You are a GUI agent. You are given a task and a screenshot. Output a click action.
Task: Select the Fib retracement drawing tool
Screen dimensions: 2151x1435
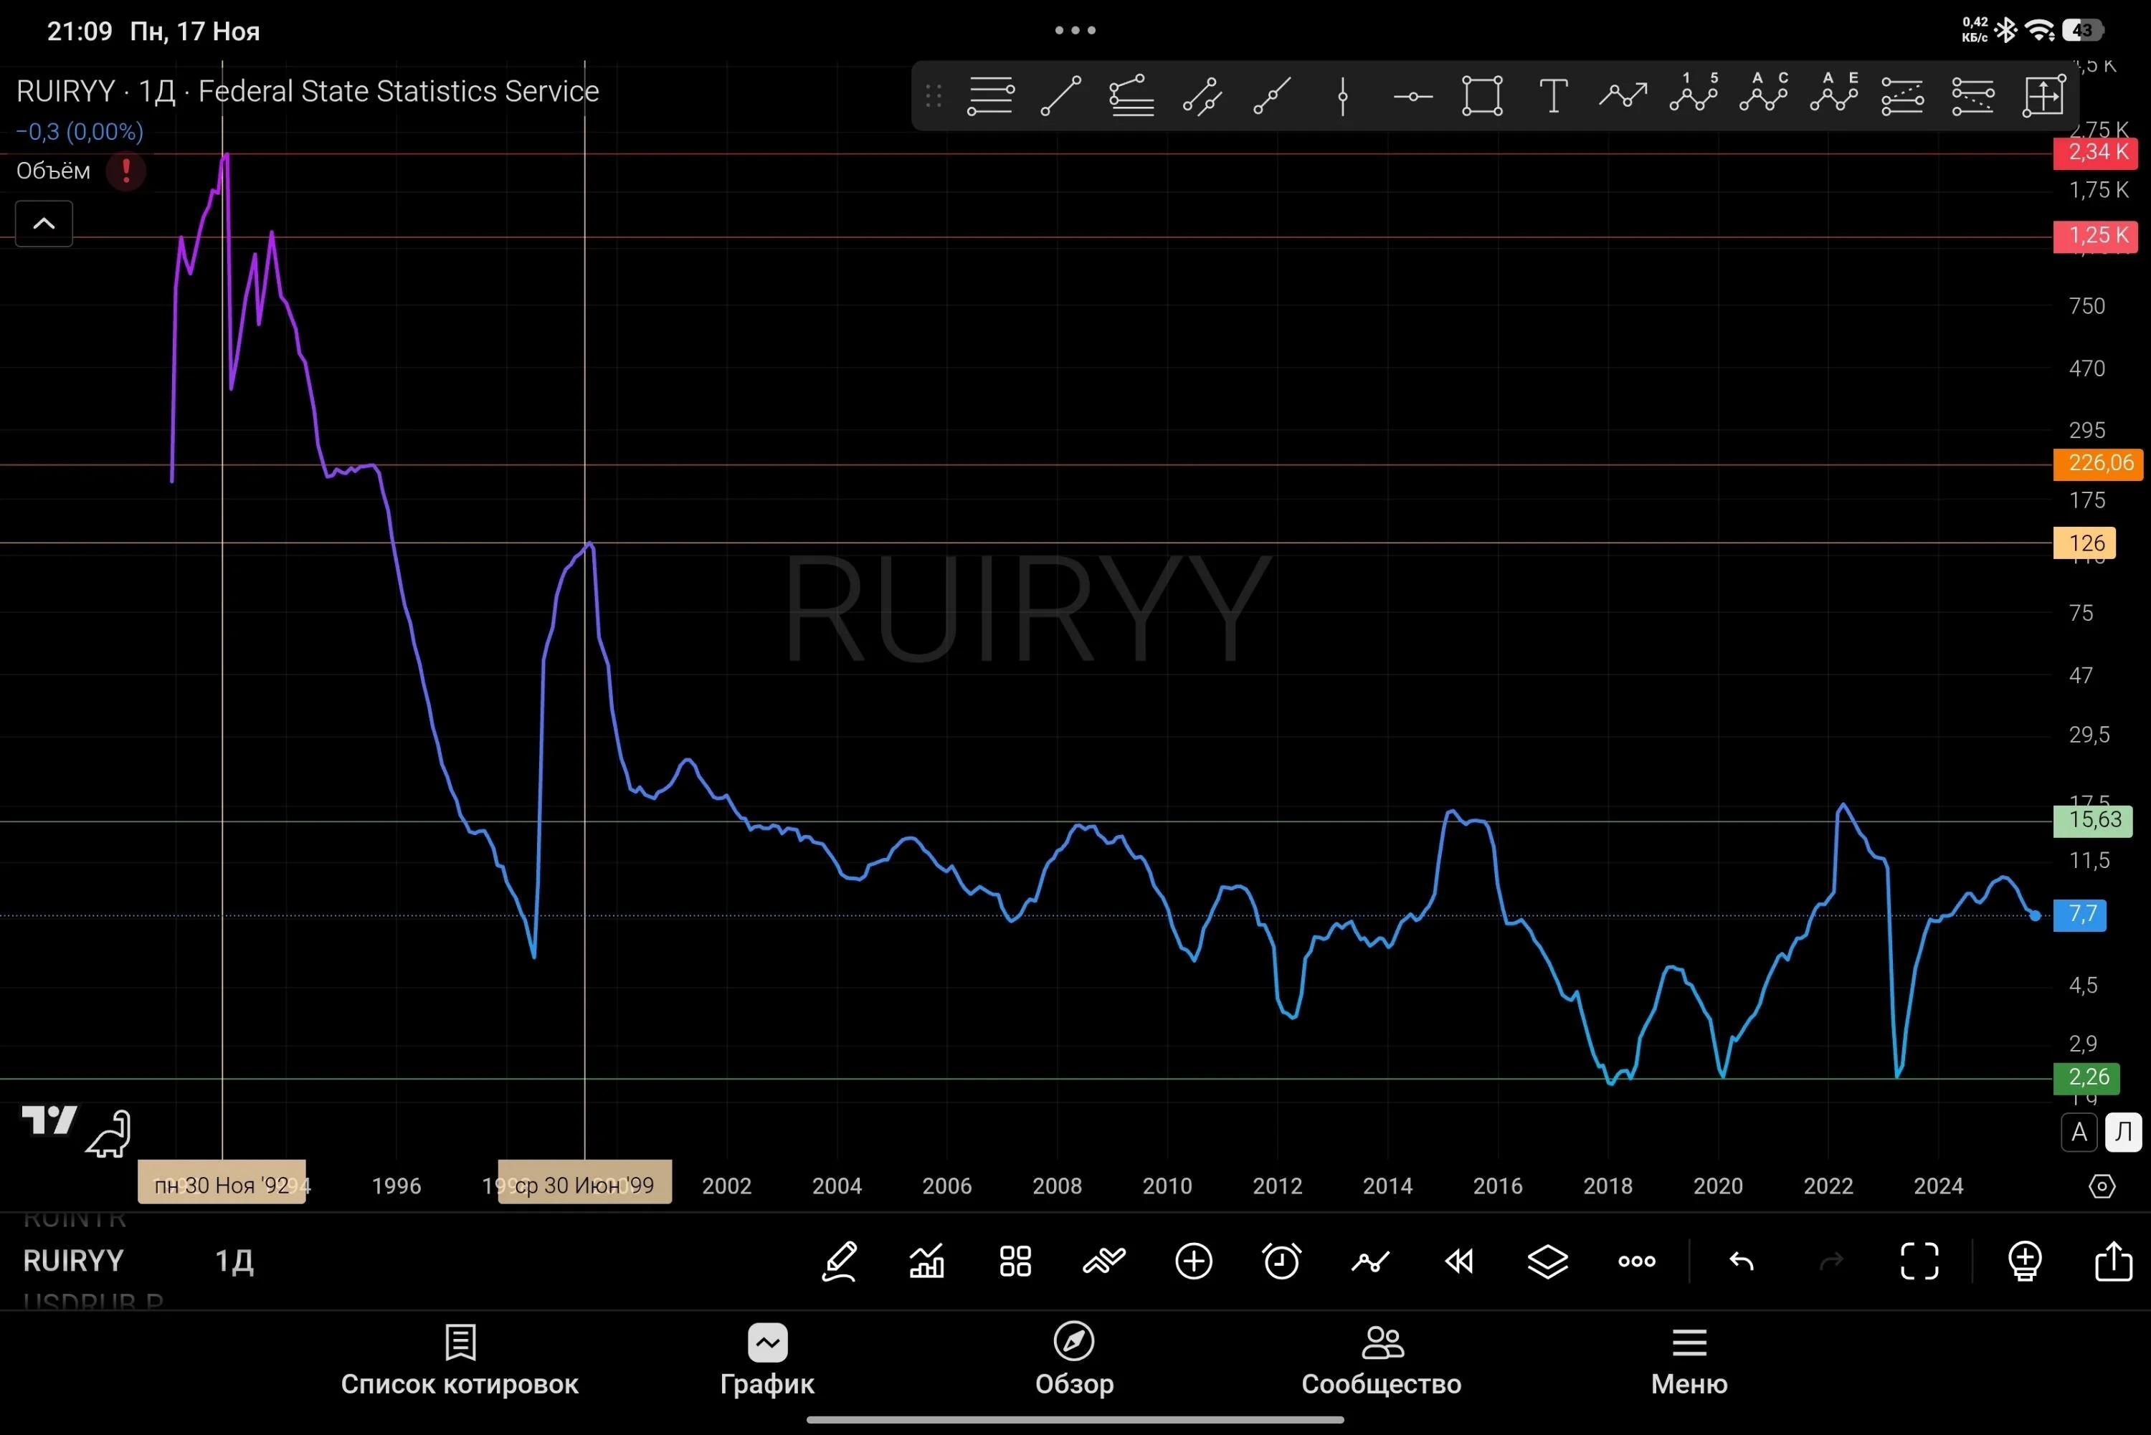click(x=990, y=95)
